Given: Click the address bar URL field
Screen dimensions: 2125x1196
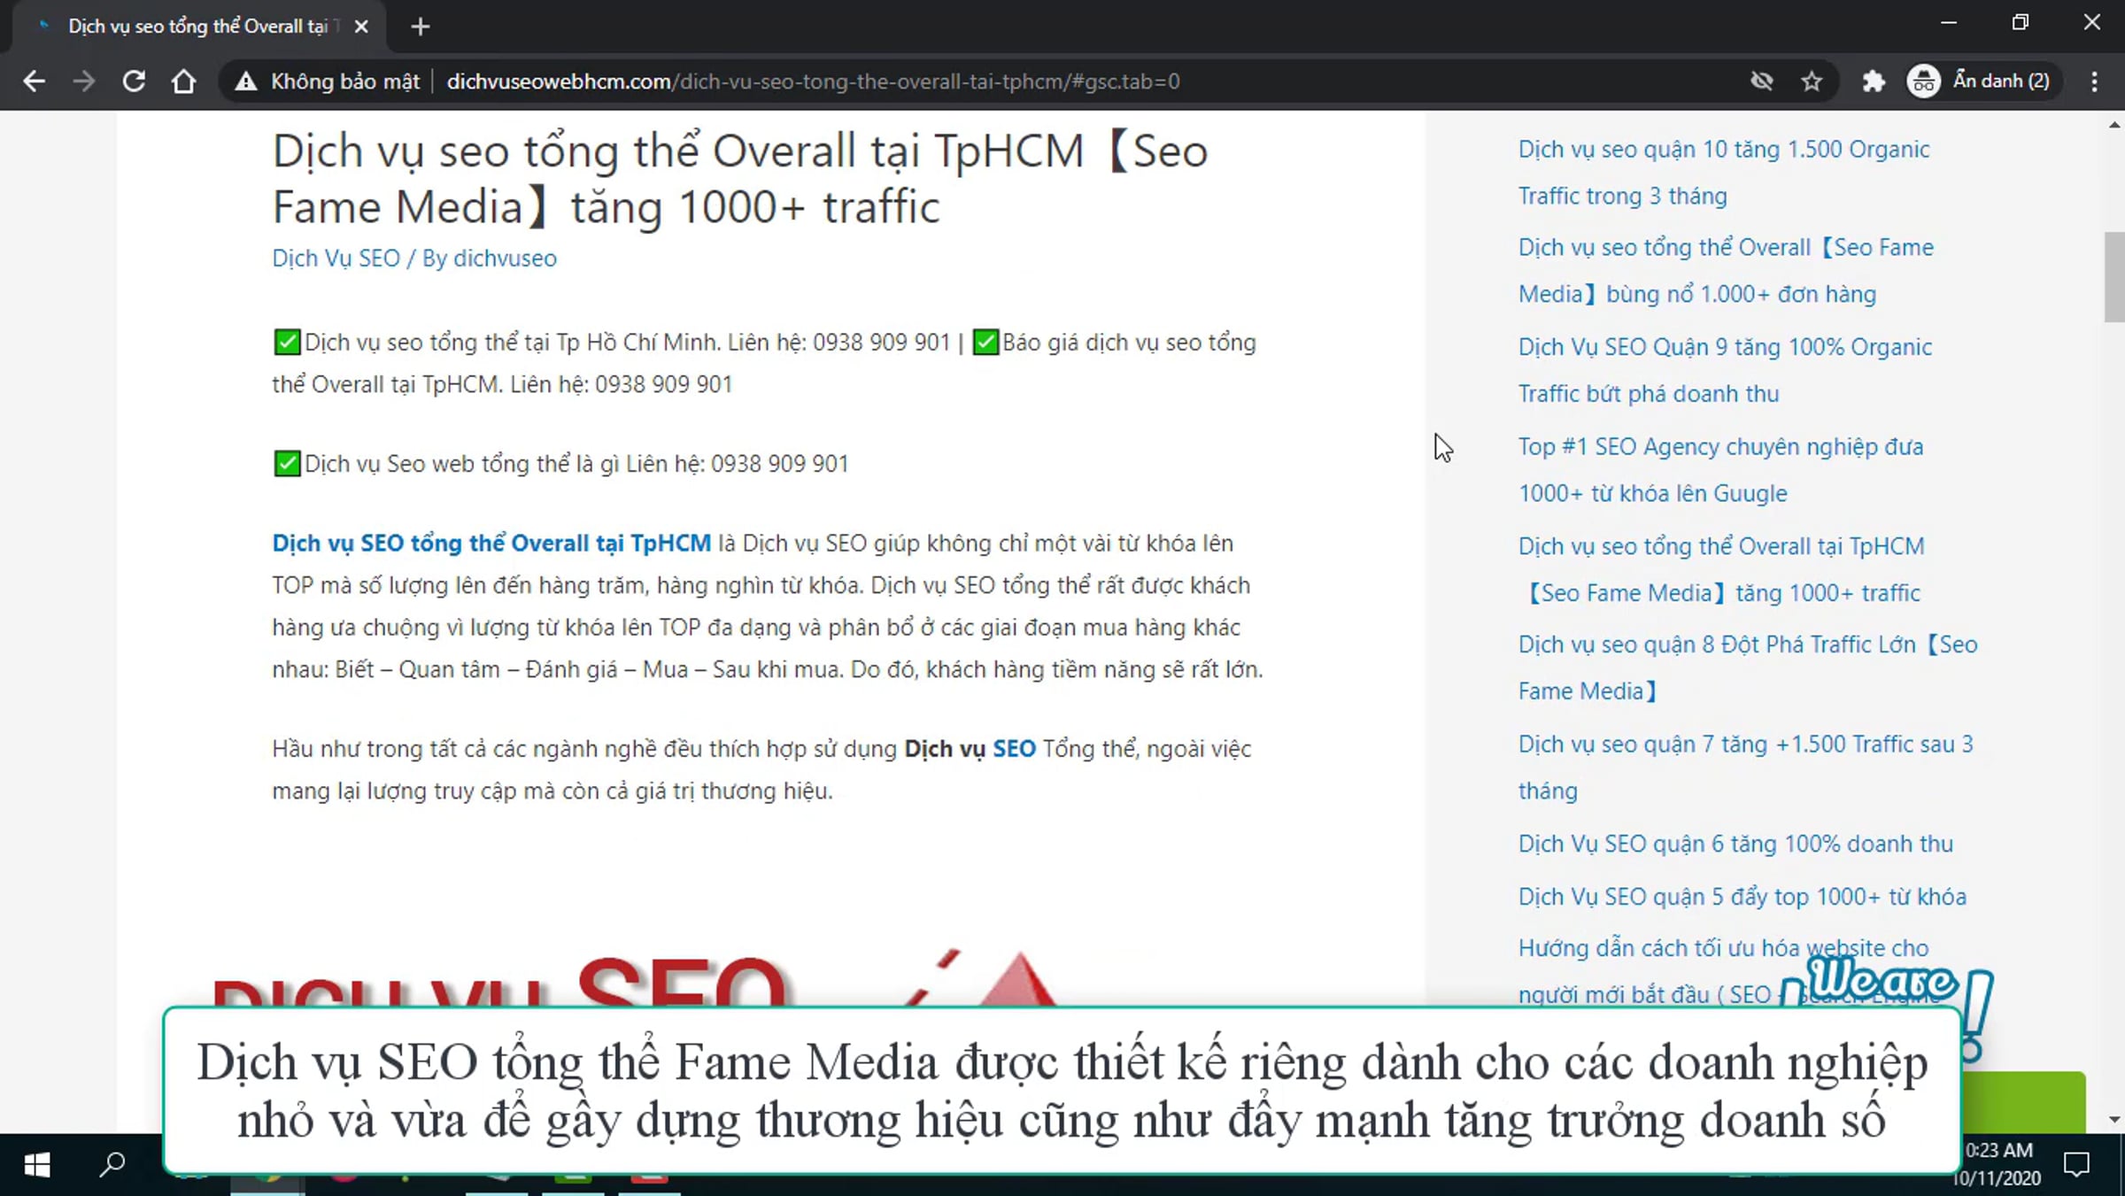Looking at the screenshot, I should [x=813, y=81].
